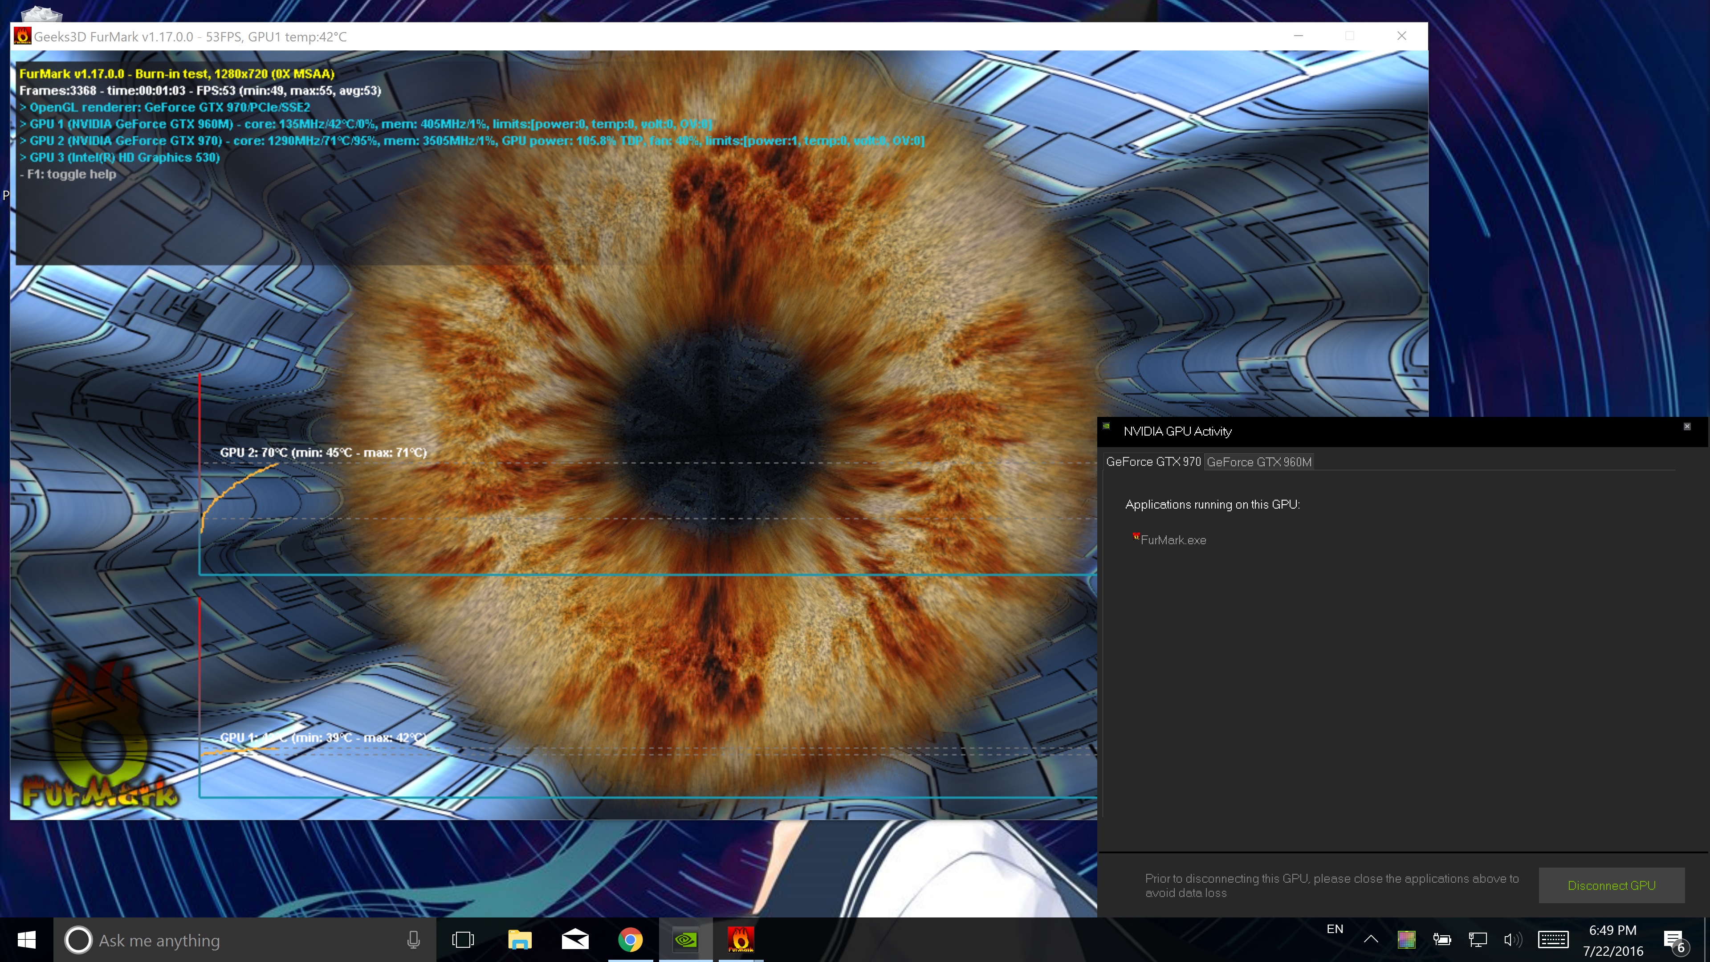Viewport: 1710px width, 962px height.
Task: Open File Explorer from the taskbar
Action: pyautogui.click(x=520, y=940)
